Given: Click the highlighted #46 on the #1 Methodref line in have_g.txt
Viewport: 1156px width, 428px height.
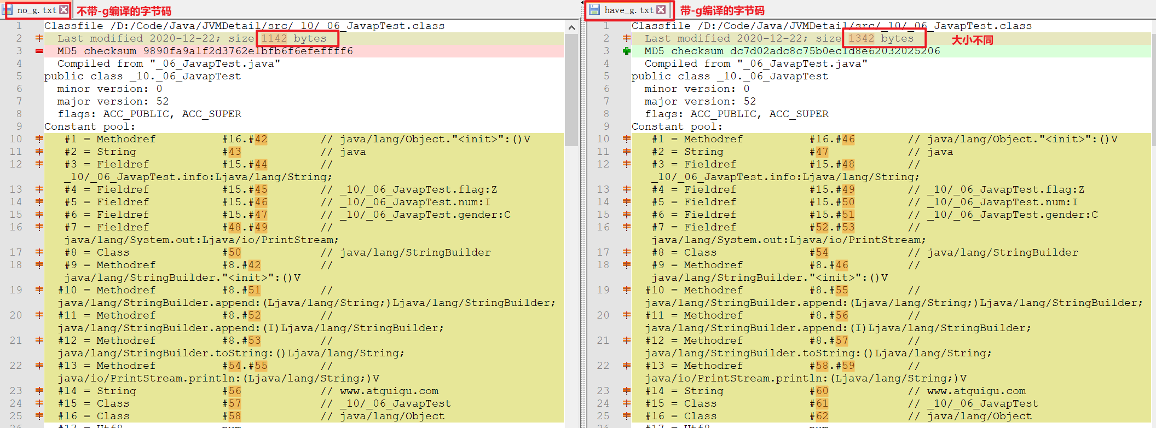Looking at the screenshot, I should (x=848, y=139).
